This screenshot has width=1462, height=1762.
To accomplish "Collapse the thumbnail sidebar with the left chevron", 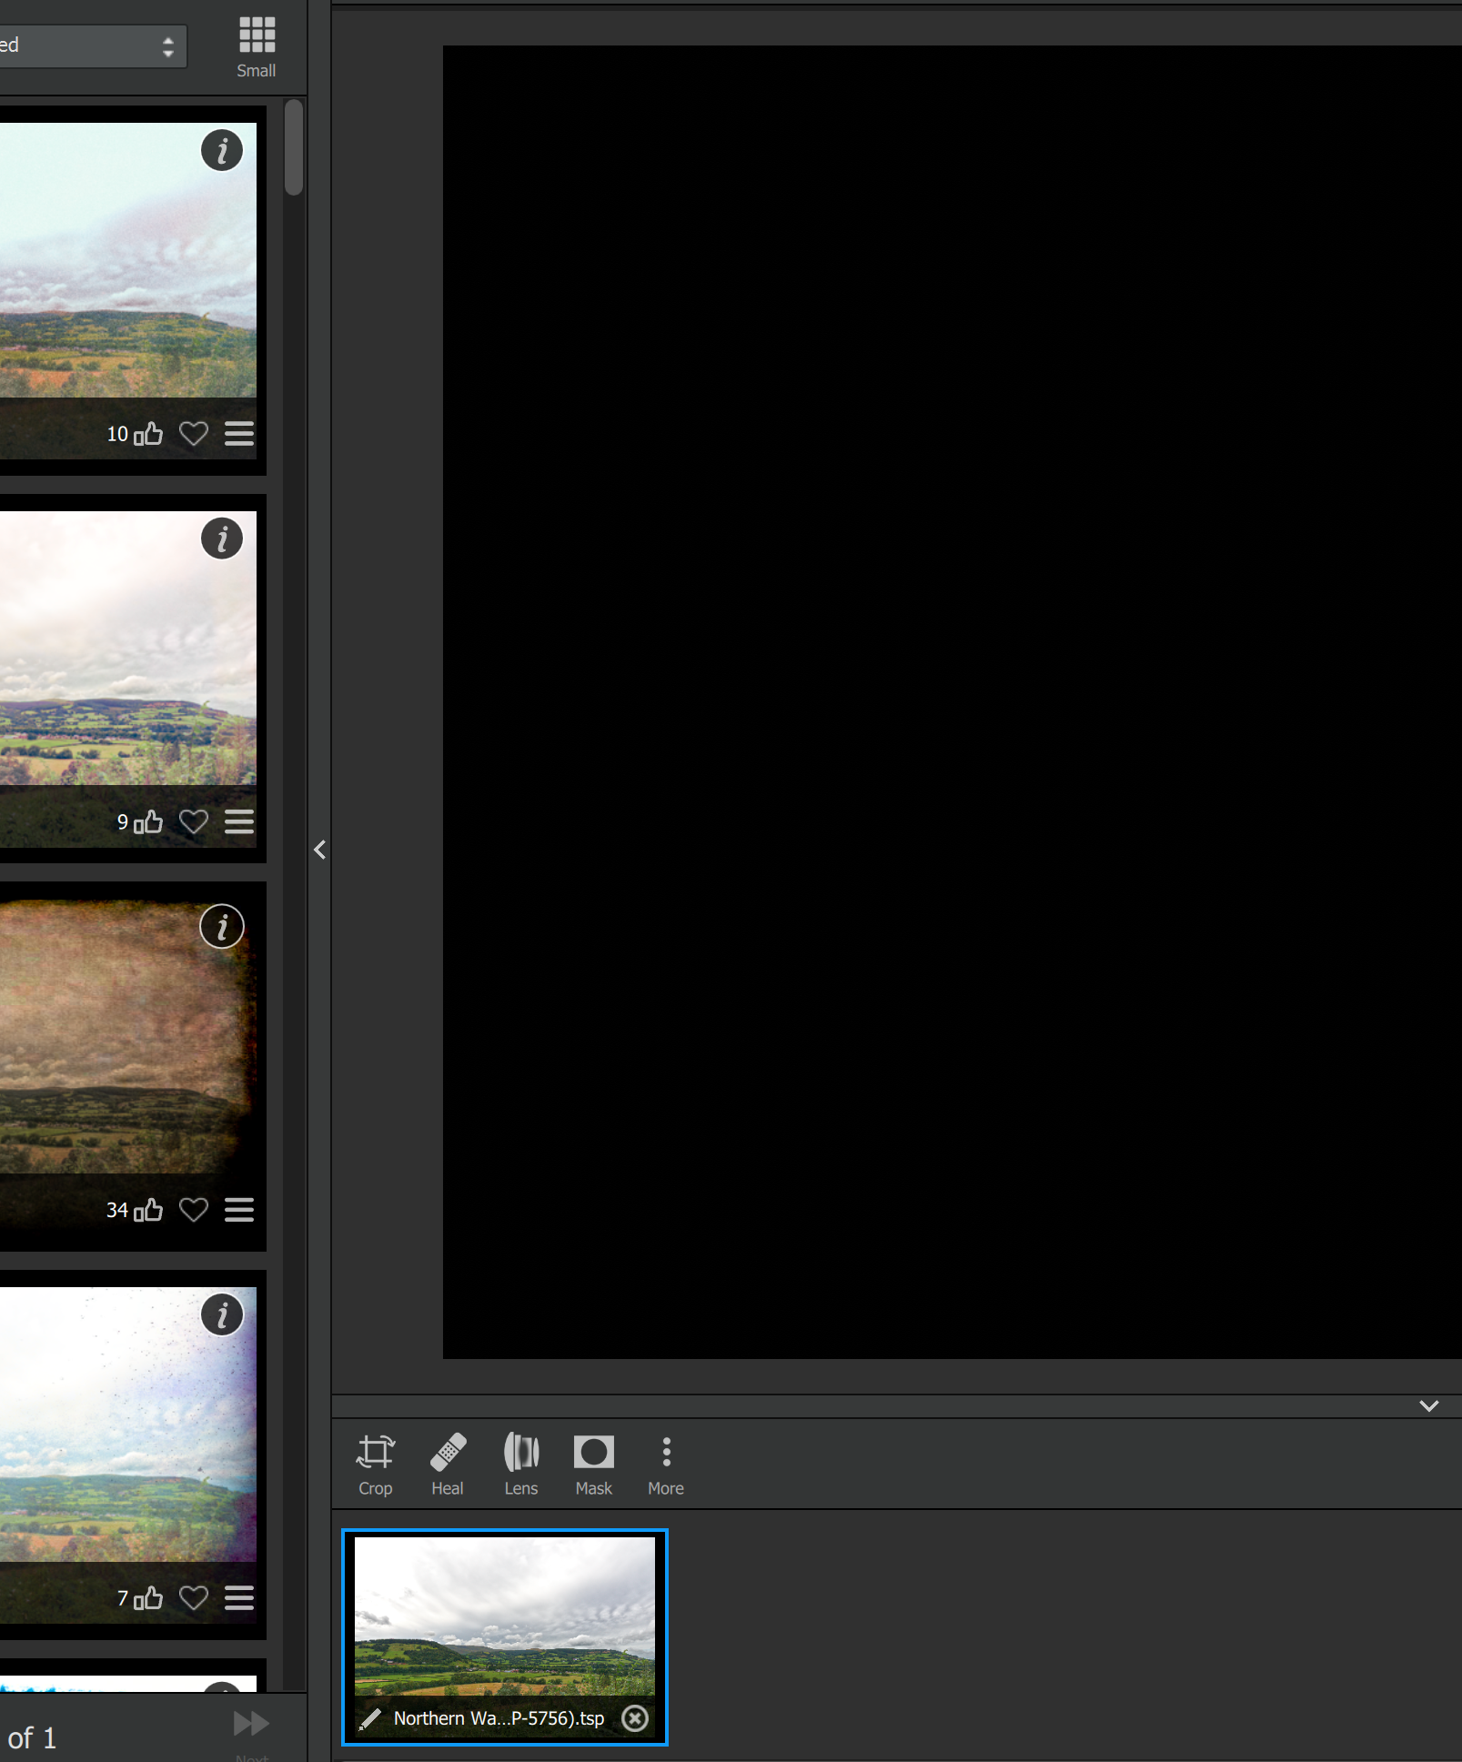I will pyautogui.click(x=319, y=850).
